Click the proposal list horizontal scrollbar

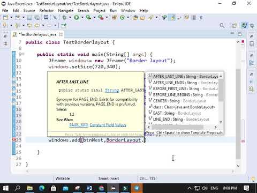(x=177, y=127)
